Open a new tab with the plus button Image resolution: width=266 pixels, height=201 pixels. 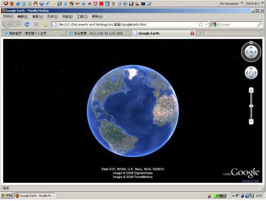click(x=200, y=33)
